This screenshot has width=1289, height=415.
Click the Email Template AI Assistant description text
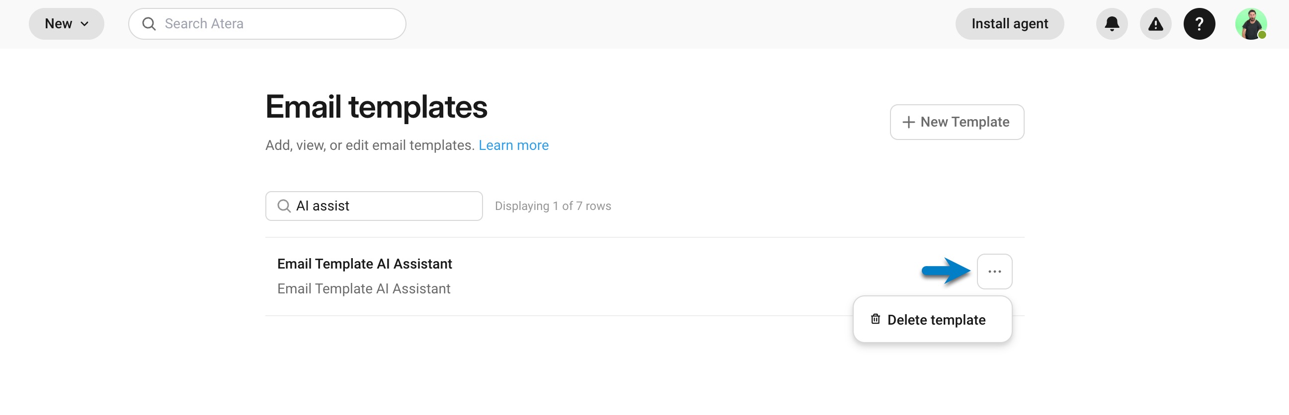[364, 288]
